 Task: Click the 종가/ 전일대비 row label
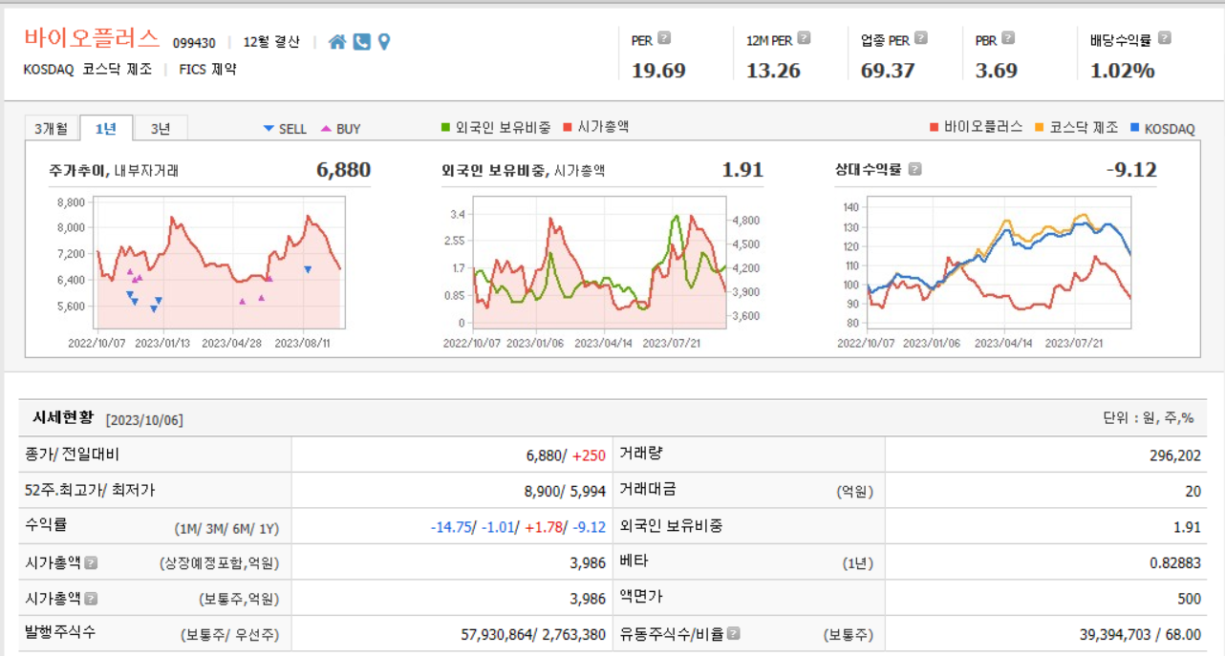[73, 455]
